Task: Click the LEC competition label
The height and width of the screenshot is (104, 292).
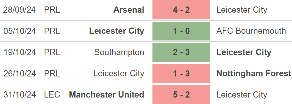Action: click(x=52, y=94)
